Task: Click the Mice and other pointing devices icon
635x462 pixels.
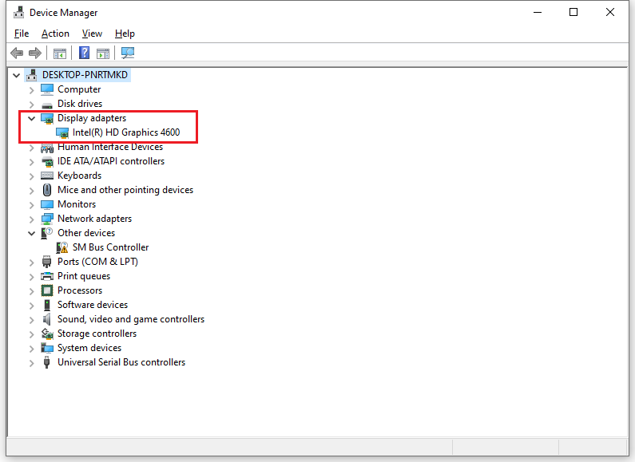Action: [47, 190]
